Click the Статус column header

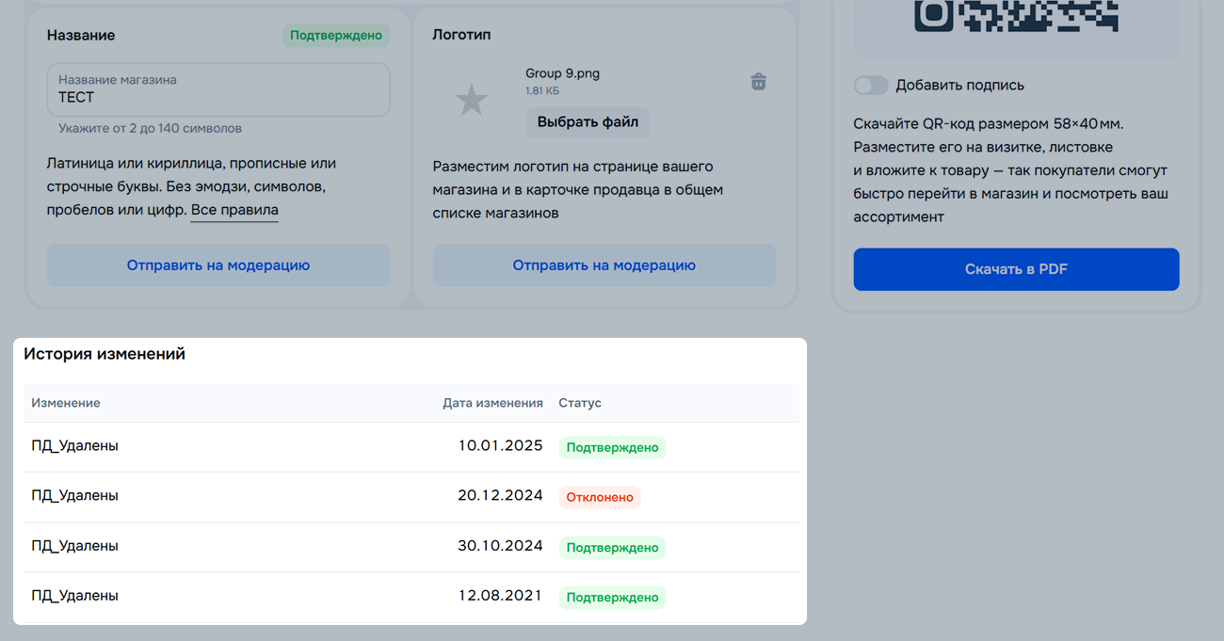[x=580, y=403]
